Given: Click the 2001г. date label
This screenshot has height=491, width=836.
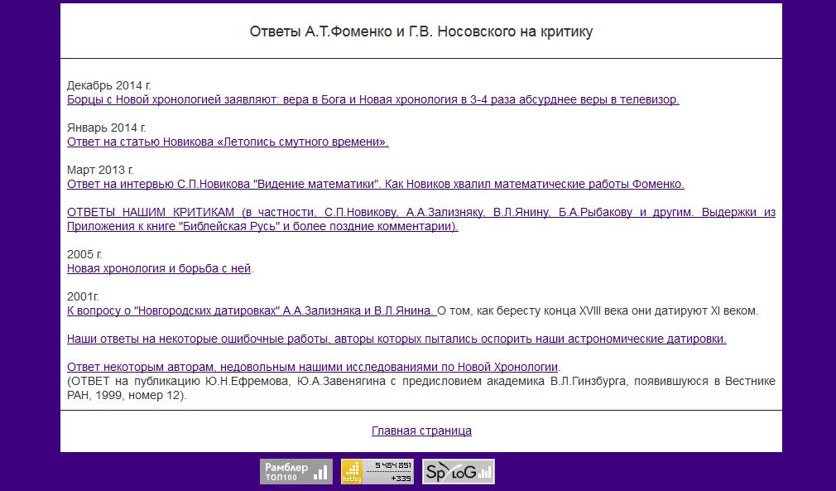Looking at the screenshot, I should [x=83, y=296].
